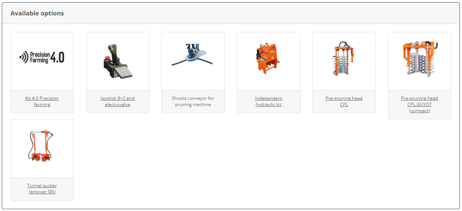
Task: Select the Shoots conveyor for pruning machine caption
Action: point(193,101)
